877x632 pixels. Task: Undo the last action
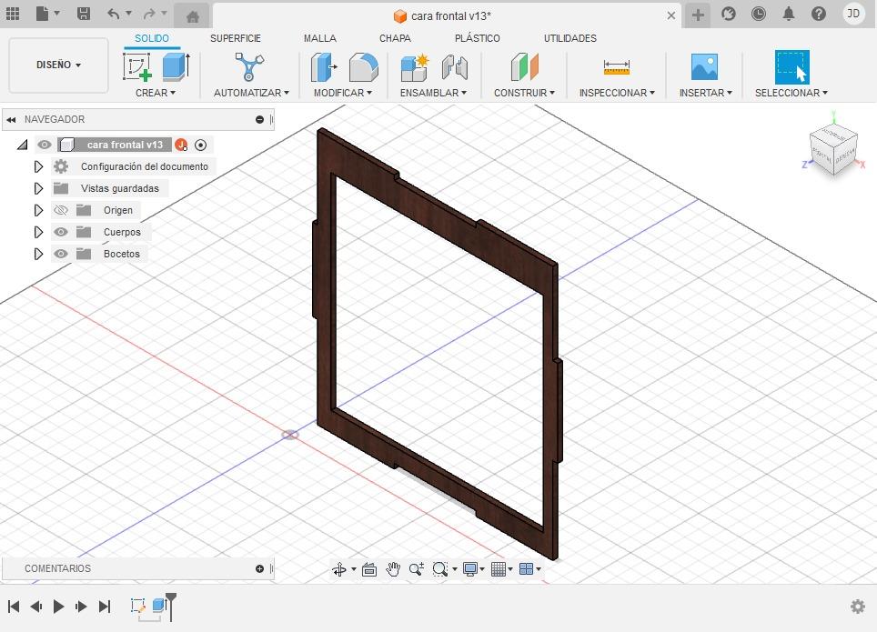point(114,14)
